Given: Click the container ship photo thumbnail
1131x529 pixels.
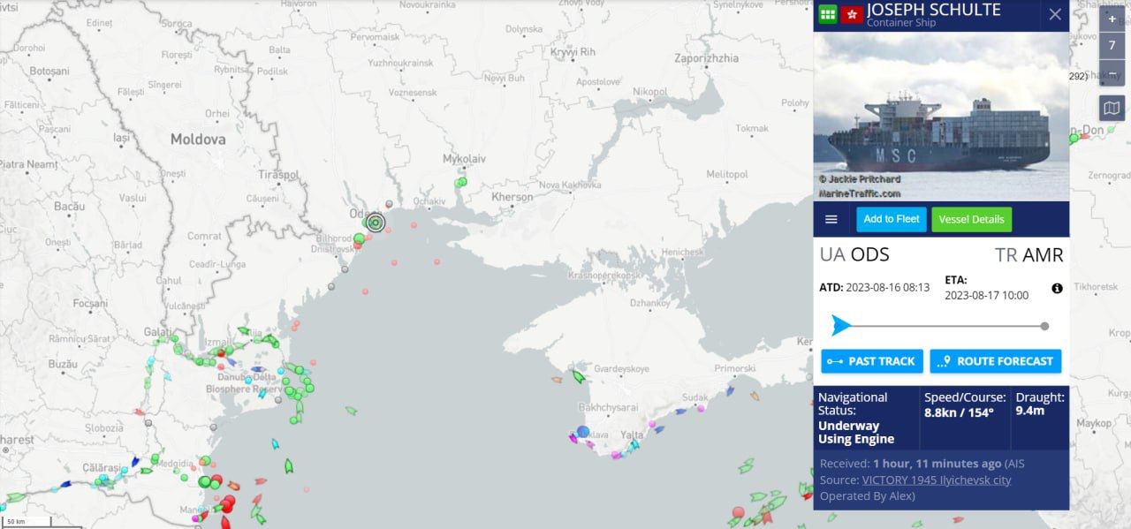Looking at the screenshot, I should pyautogui.click(x=941, y=117).
